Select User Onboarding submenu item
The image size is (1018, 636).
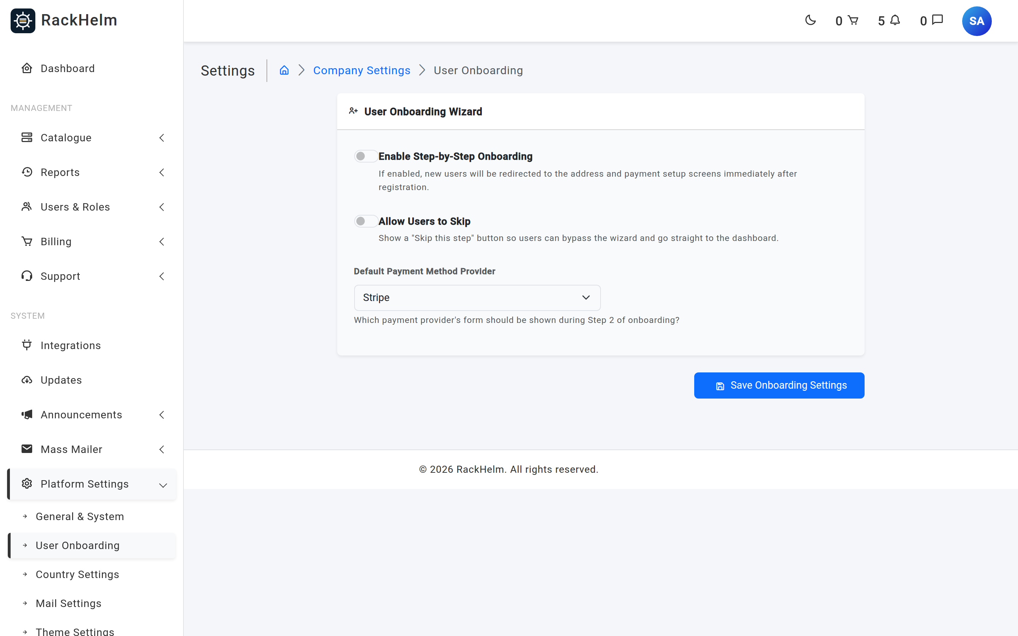pos(92,546)
